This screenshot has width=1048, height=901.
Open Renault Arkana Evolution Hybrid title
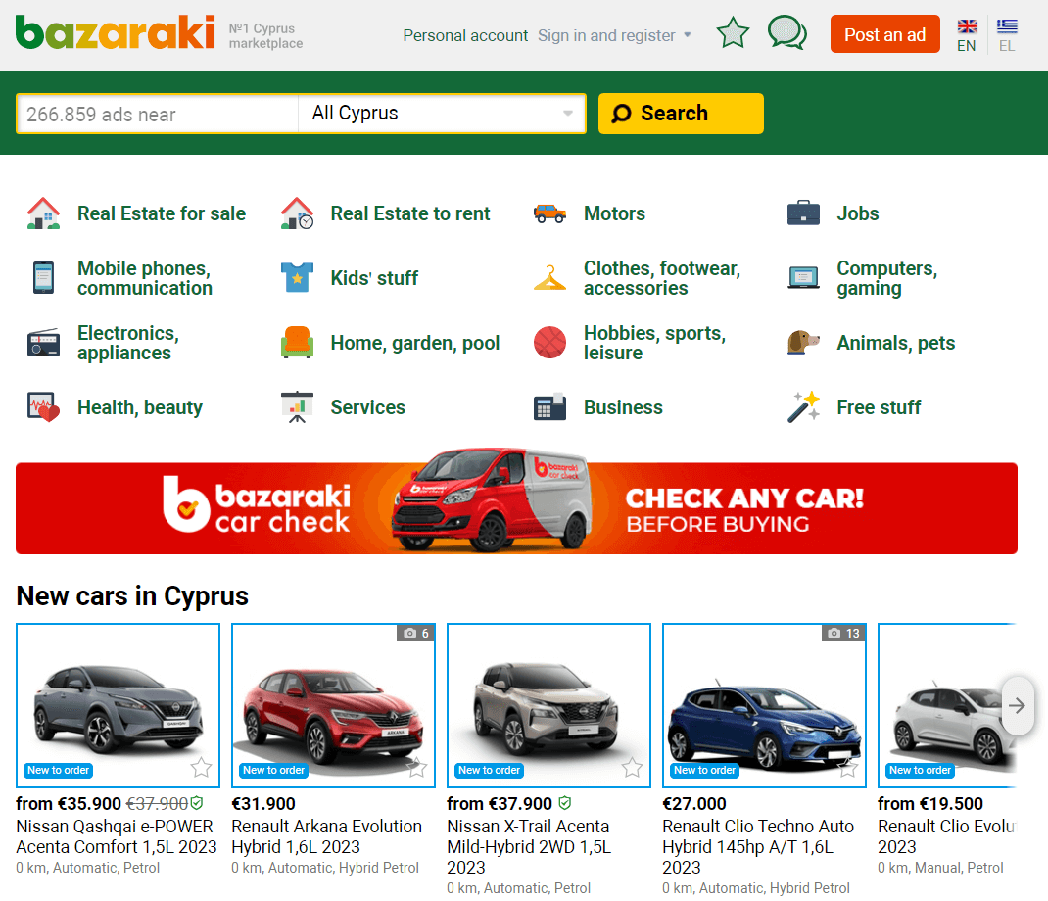click(x=327, y=836)
